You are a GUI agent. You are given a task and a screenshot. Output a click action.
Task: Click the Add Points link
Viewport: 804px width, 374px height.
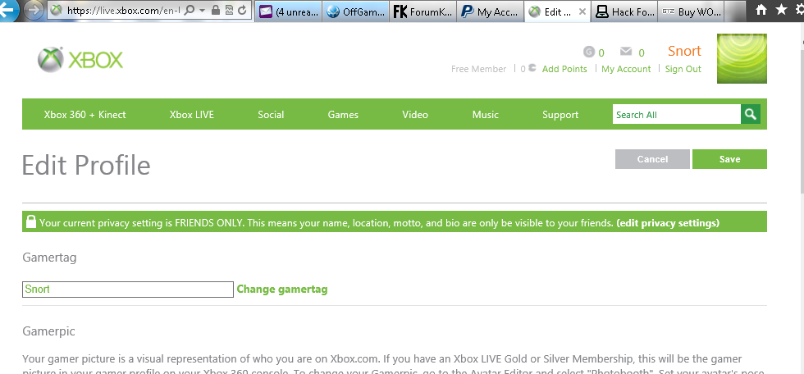click(x=564, y=69)
